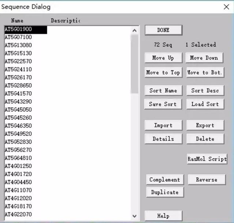Select sequence AT5G28650
This screenshot has height=223, width=234.
click(x=18, y=86)
